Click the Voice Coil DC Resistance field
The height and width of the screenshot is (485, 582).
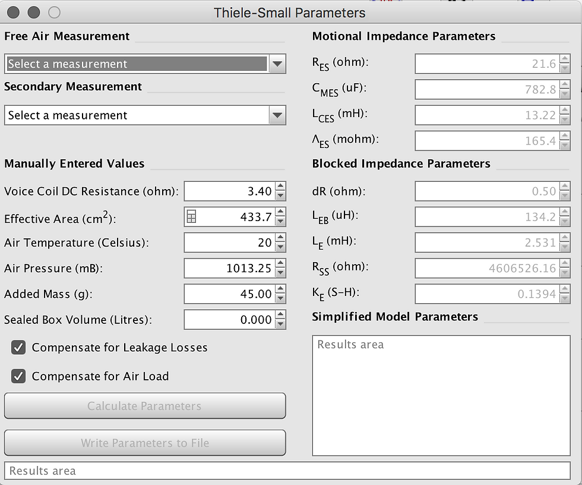[x=229, y=191]
